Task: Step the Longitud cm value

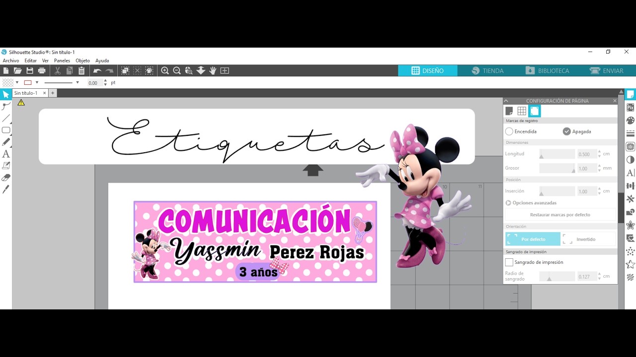Action: (600, 154)
